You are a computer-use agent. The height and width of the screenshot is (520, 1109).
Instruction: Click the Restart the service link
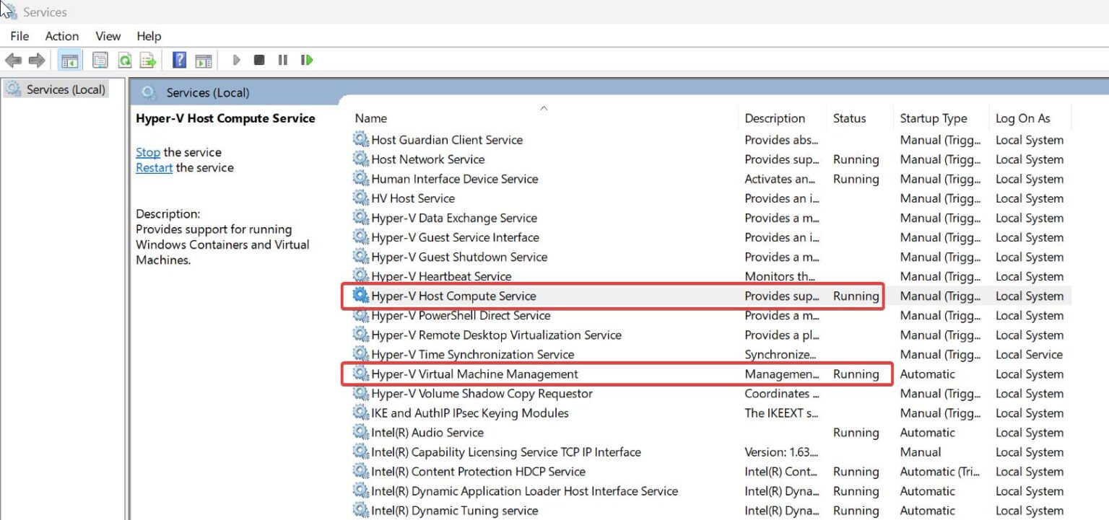coord(154,167)
